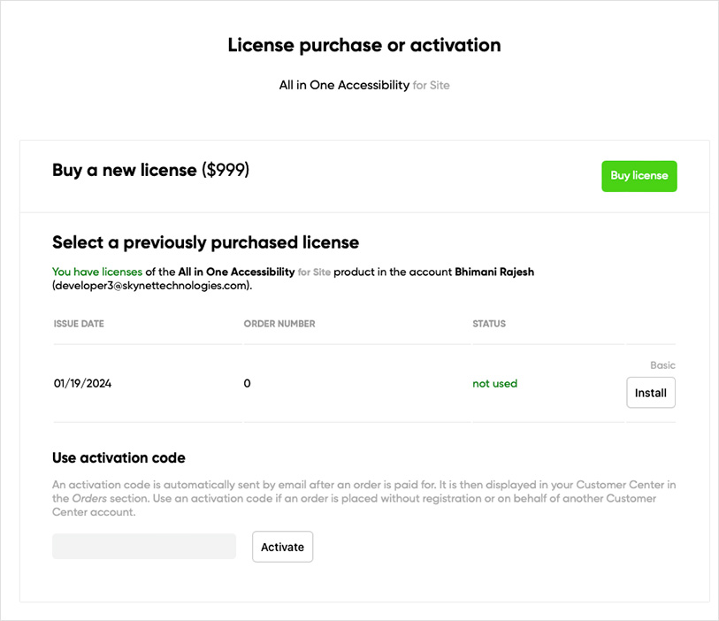Click the STATUS column header
Screen dimensions: 719x621
(x=489, y=324)
